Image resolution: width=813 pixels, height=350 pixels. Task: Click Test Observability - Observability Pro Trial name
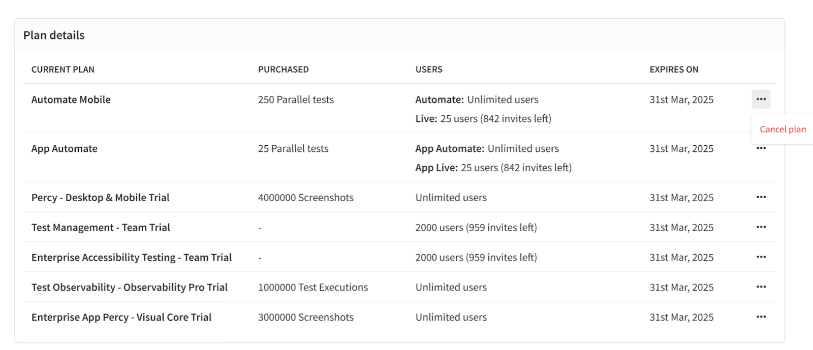(130, 288)
